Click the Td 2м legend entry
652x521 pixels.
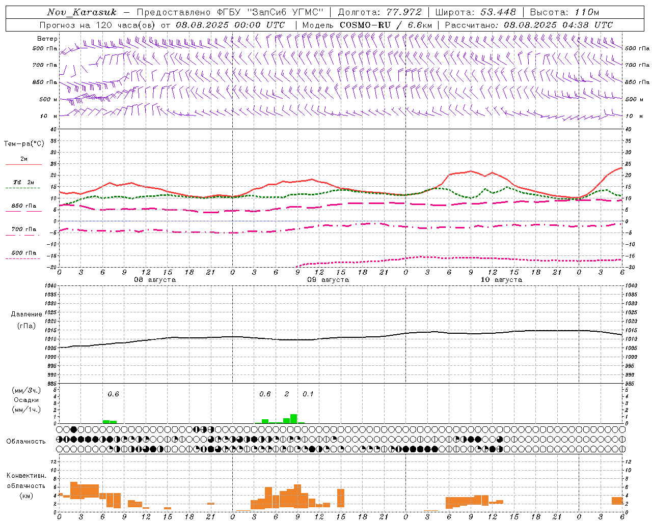(24, 182)
